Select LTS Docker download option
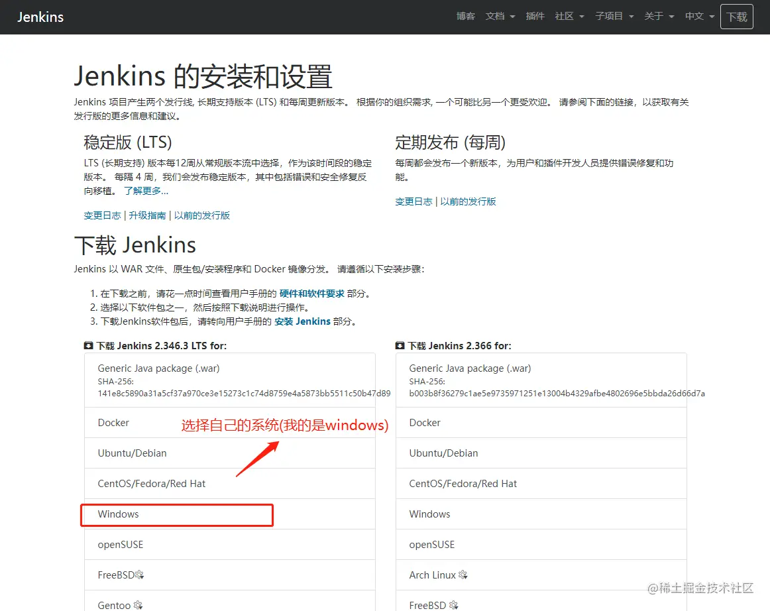The height and width of the screenshot is (611, 770). click(x=230, y=422)
